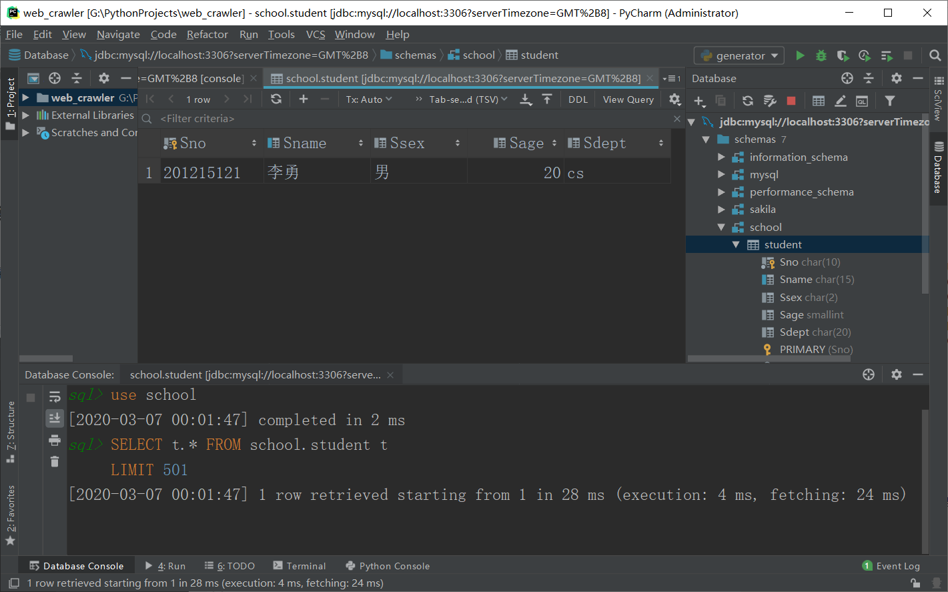Filter data sources with the funnel icon
This screenshot has height=592, width=948.
tap(891, 99)
